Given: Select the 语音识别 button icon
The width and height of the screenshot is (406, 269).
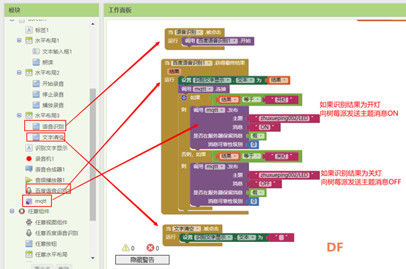Looking at the screenshot, I should coord(36,126).
